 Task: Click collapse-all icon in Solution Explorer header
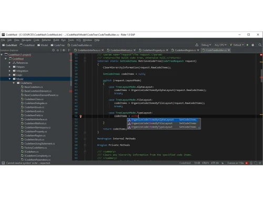[x=58, y=50]
